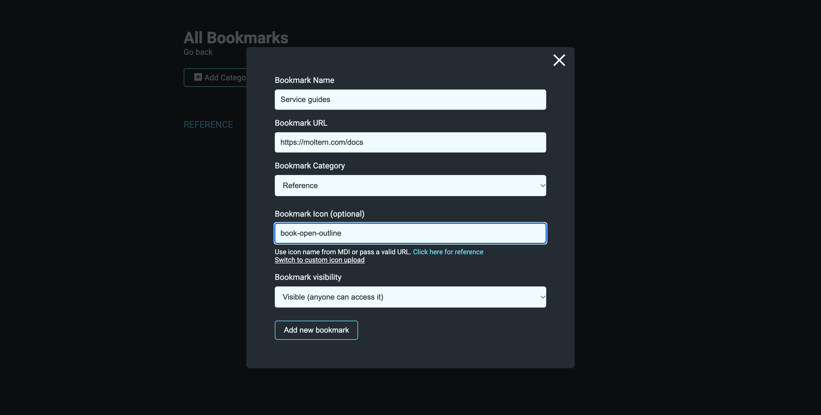Close the bookmark dialog with the X
Viewport: 821px width, 415px height.
click(559, 60)
